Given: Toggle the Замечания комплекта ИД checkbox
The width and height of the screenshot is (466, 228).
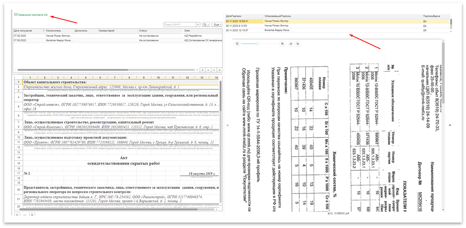Looking at the screenshot, I should click(x=16, y=15).
